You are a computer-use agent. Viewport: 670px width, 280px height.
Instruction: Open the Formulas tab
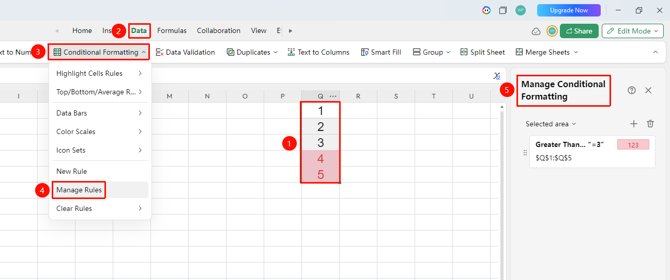tap(172, 30)
